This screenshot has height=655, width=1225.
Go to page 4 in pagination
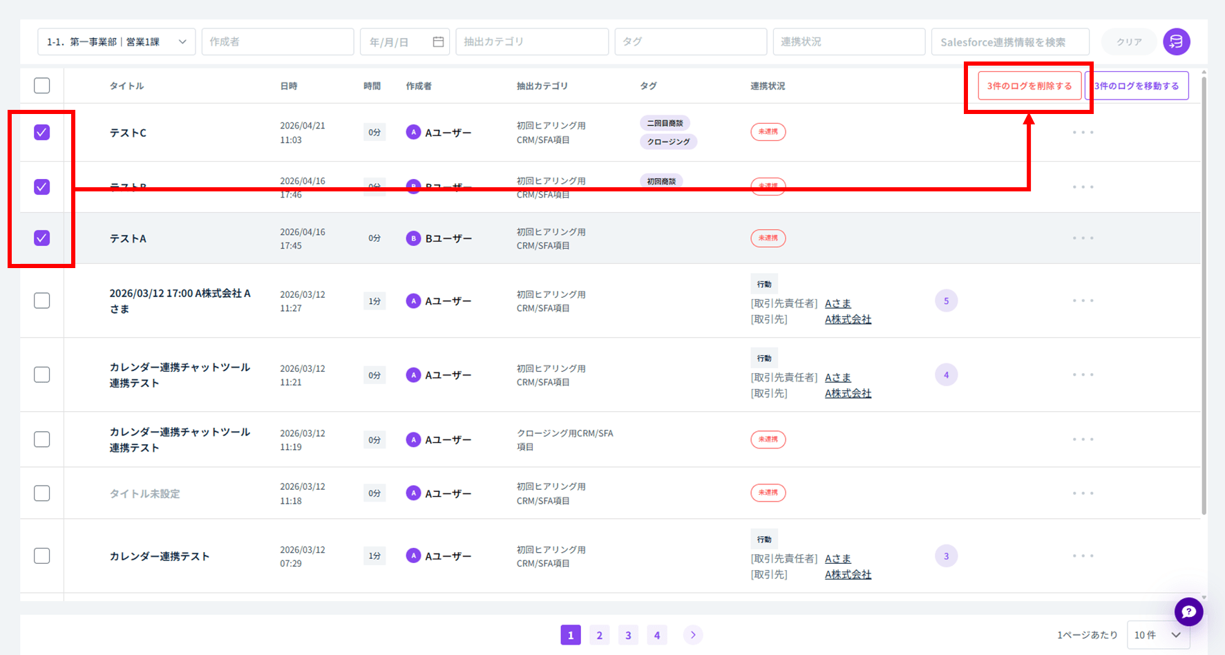pyautogui.click(x=657, y=635)
